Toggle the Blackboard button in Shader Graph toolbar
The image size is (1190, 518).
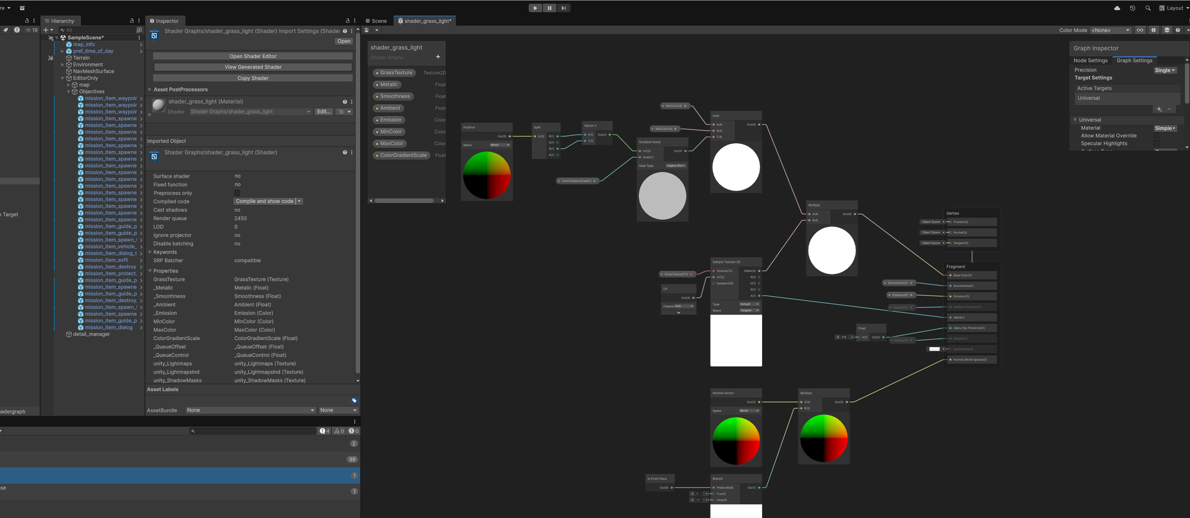point(1140,30)
